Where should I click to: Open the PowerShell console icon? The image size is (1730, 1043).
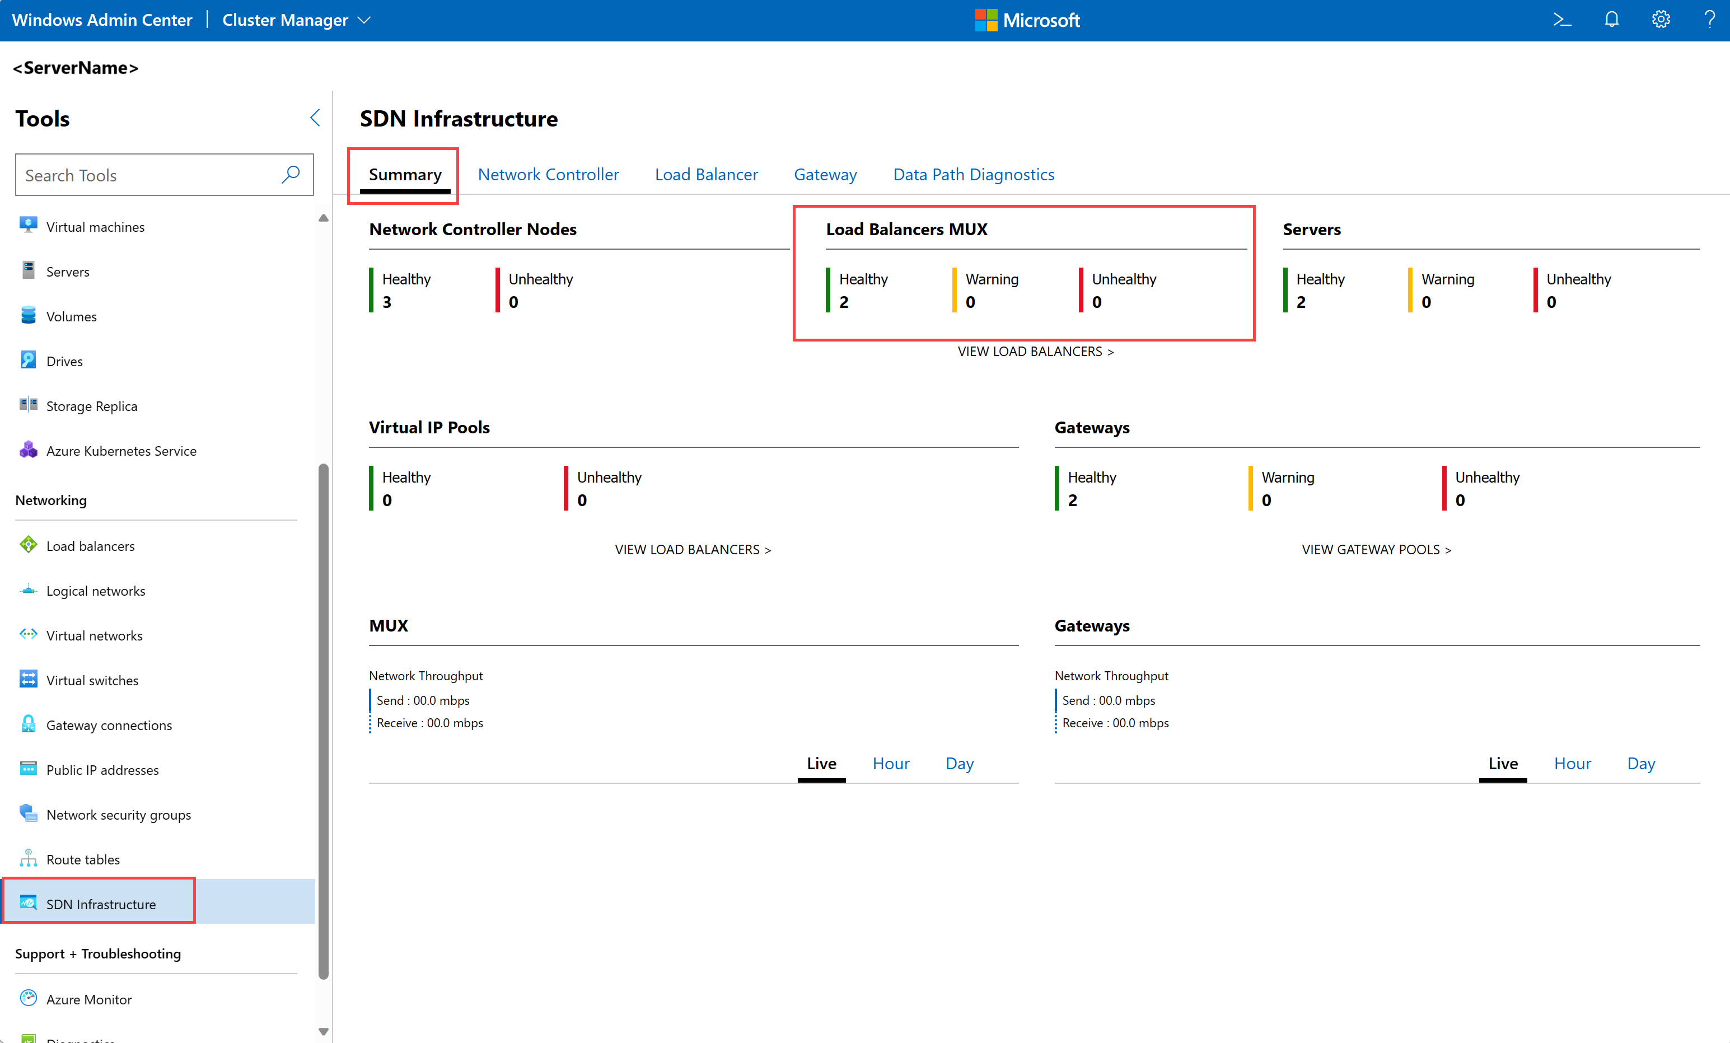tap(1561, 20)
